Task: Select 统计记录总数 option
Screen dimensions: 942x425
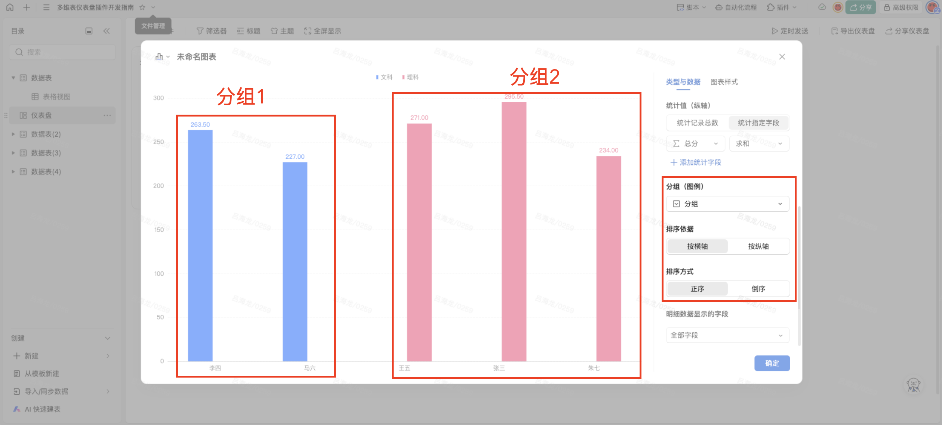Action: coord(697,123)
